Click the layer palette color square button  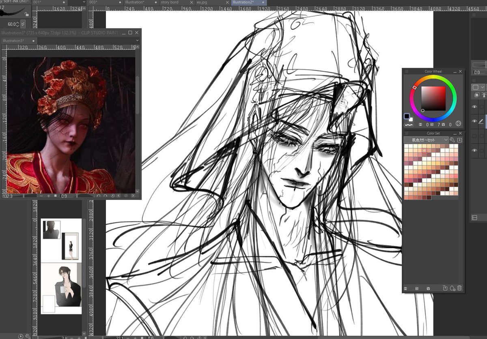coord(475,87)
